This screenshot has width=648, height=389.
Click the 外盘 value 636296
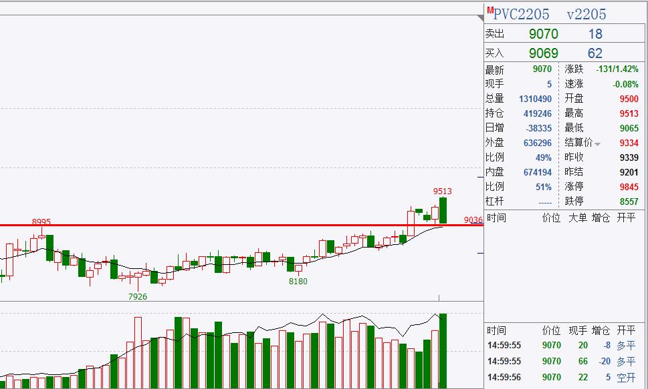point(537,143)
